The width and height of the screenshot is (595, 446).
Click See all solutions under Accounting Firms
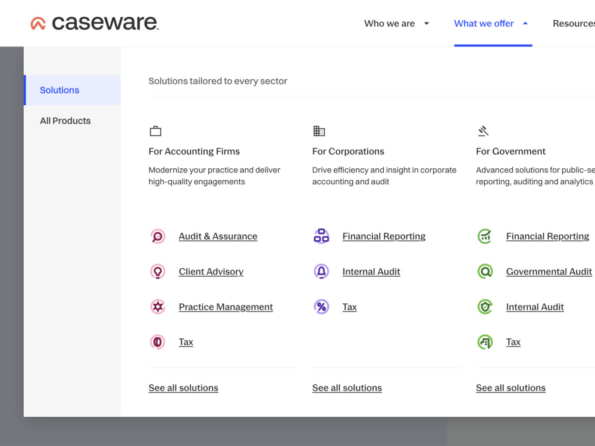point(183,388)
